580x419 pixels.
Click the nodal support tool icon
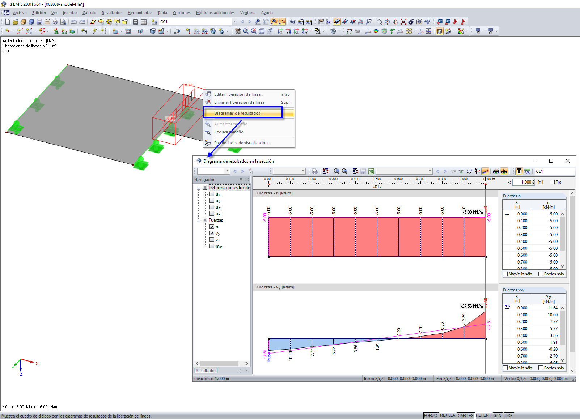[x=56, y=31]
